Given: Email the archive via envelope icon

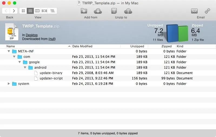Looking at the screenshot, I should click(x=194, y=11).
